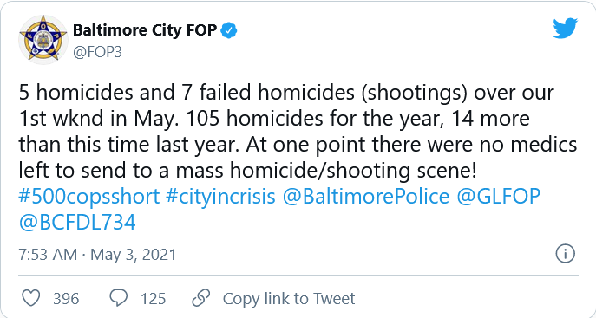Click the Twitter bird logo
This screenshot has width=596, height=318.
566,28
